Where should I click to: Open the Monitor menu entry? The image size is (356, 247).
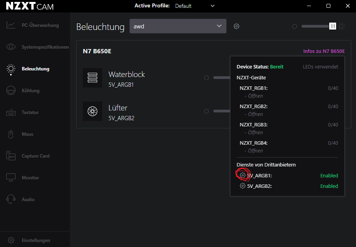point(30,178)
